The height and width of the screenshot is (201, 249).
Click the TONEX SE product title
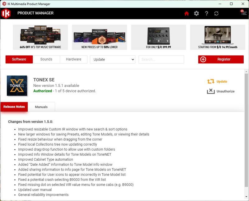44,80
